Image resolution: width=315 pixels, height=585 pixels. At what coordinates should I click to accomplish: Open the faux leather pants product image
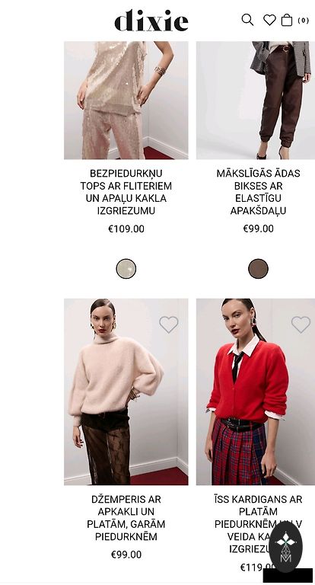coord(256,101)
